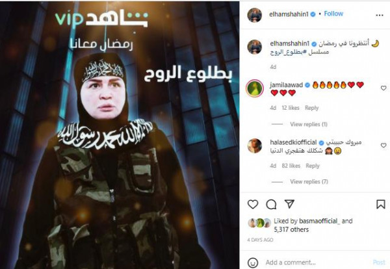Like jamilaawad's comment with its heart
This screenshot has width=390, height=269.
(383, 88)
